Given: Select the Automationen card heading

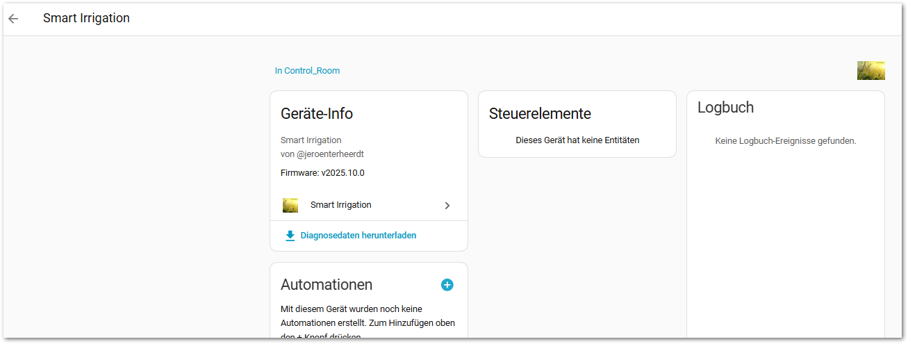Looking at the screenshot, I should [327, 285].
